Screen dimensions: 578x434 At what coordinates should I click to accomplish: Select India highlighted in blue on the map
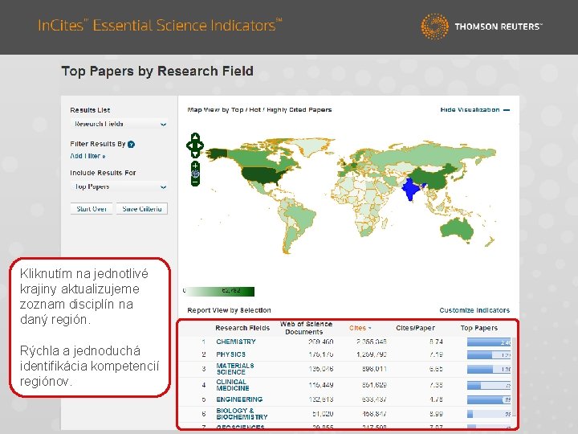click(x=411, y=189)
